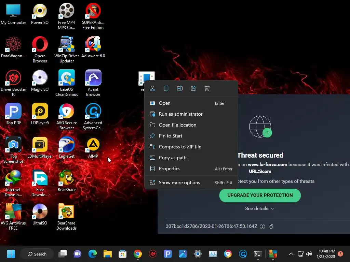Open the volume control in tray
Image resolution: width=350 pixels, height=262 pixels.
309,254
